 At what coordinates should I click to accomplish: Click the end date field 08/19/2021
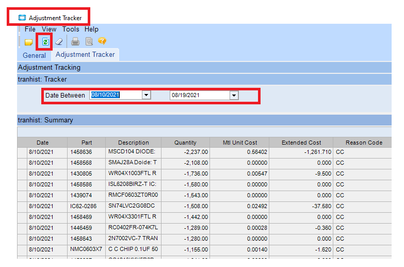tap(200, 95)
